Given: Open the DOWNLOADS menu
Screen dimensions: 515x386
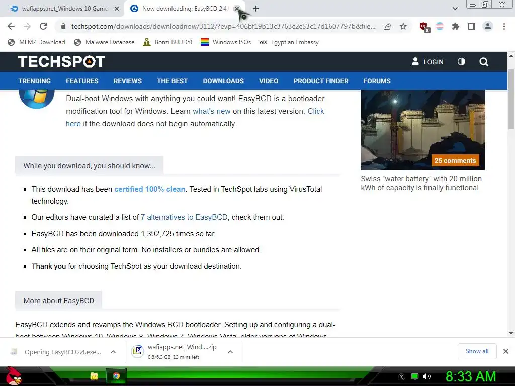Looking at the screenshot, I should pyautogui.click(x=223, y=81).
